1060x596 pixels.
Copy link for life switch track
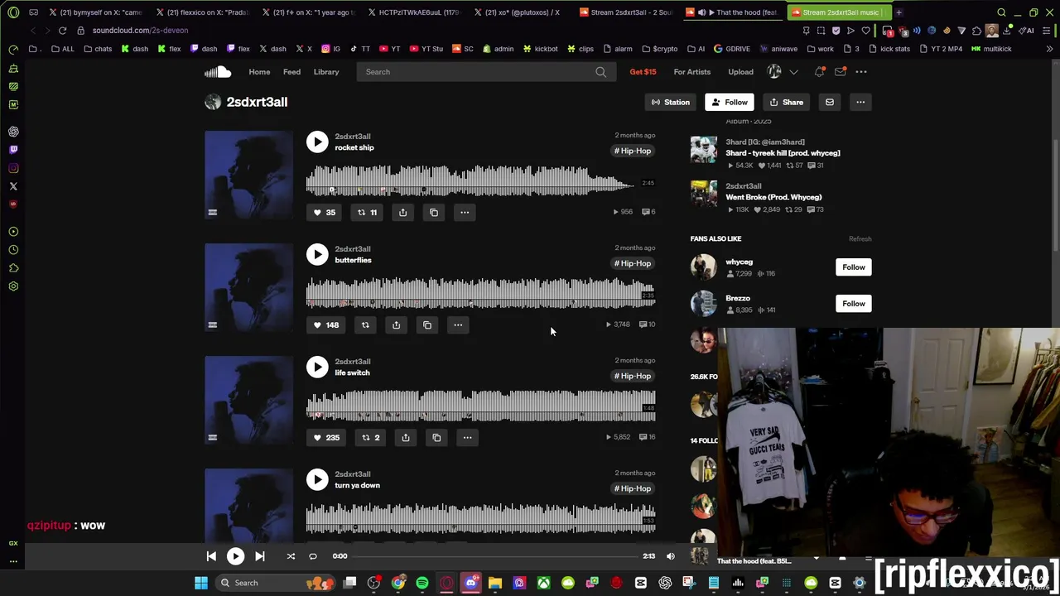point(436,438)
